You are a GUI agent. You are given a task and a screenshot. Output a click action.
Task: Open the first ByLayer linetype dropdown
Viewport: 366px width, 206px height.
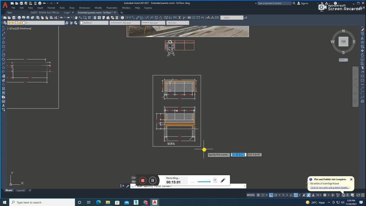tap(125, 23)
